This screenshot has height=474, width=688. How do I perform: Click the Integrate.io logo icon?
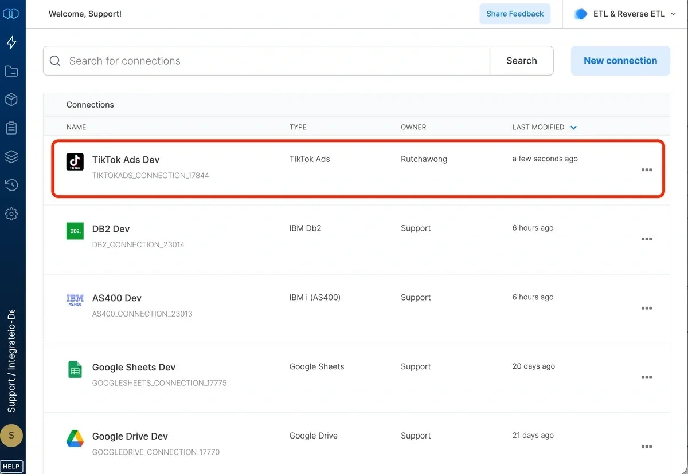(11, 13)
